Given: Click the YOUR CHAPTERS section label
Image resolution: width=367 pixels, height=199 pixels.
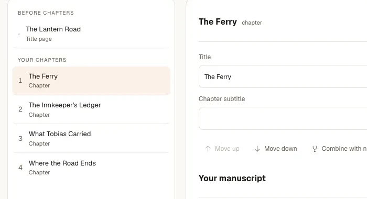Looking at the screenshot, I should coord(42,60).
